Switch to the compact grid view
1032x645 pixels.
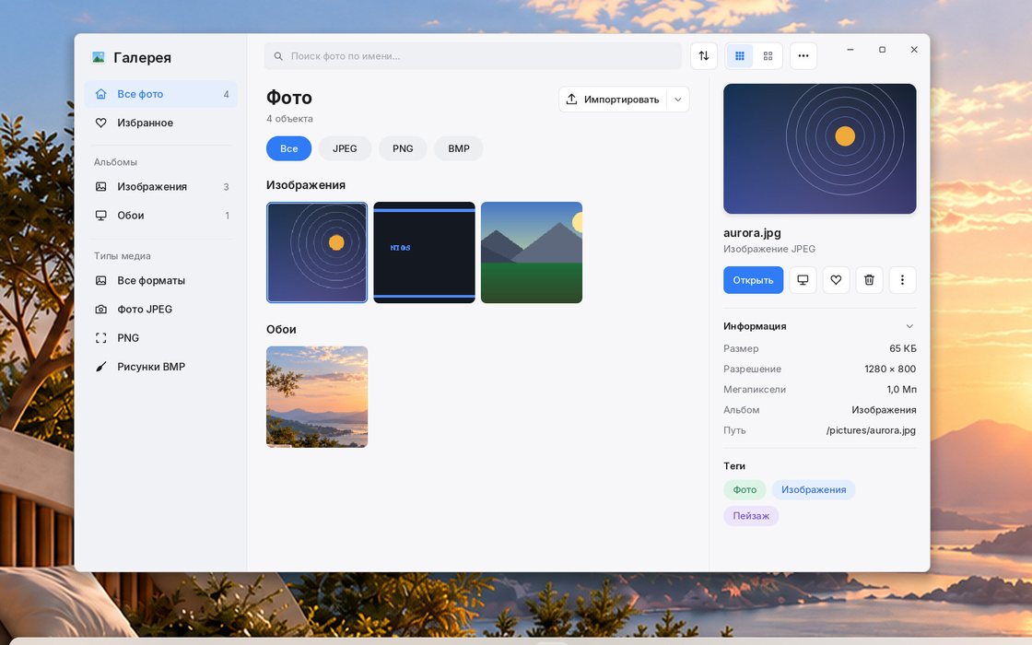click(x=740, y=56)
